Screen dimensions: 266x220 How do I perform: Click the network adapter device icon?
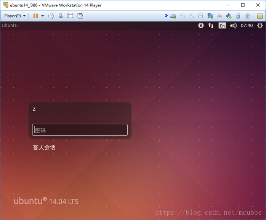(x=210, y=16)
